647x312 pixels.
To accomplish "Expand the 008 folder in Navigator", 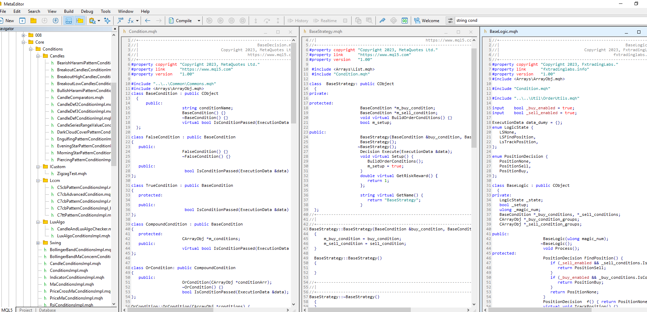I will click(x=24, y=35).
